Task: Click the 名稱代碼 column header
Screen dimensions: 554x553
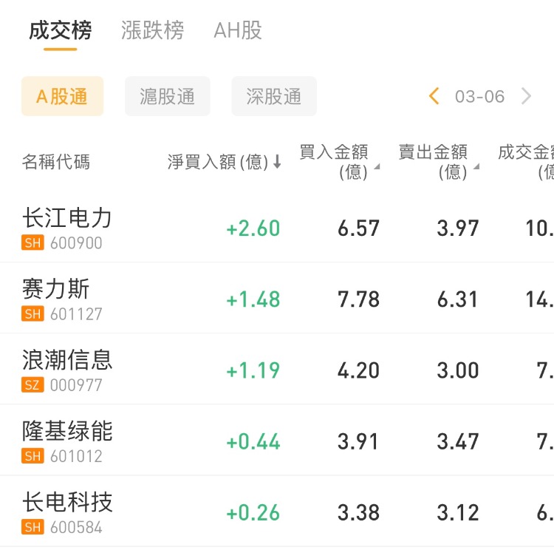Action: coord(56,162)
